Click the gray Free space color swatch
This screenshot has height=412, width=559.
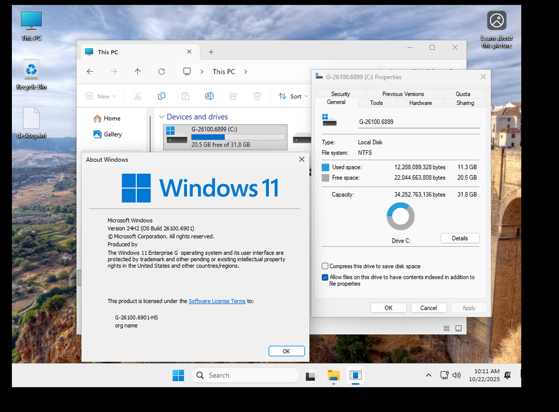pyautogui.click(x=325, y=178)
